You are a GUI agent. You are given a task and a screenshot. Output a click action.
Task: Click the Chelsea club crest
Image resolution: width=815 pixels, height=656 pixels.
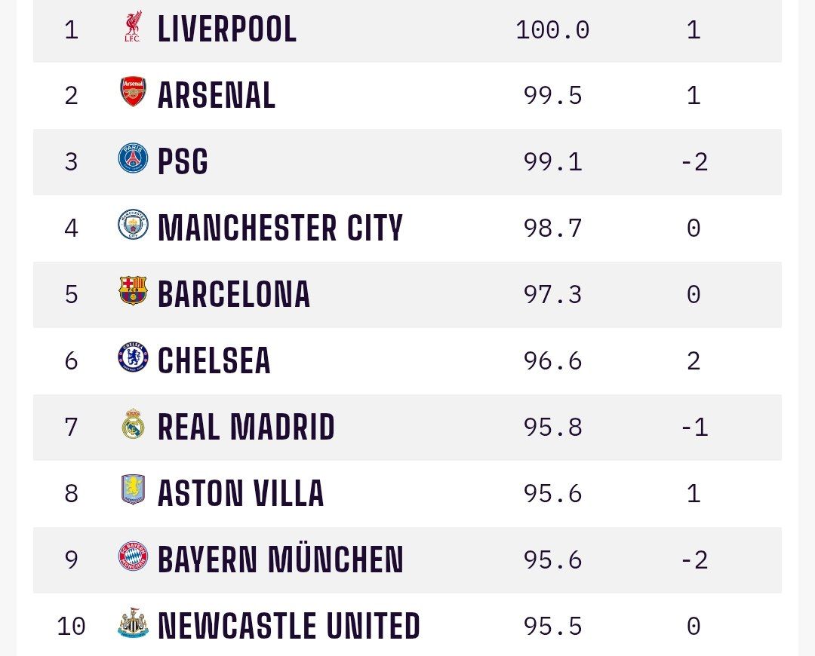(x=133, y=358)
